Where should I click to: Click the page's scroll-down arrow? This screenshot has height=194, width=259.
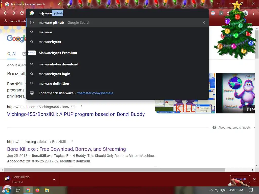(x=257, y=165)
